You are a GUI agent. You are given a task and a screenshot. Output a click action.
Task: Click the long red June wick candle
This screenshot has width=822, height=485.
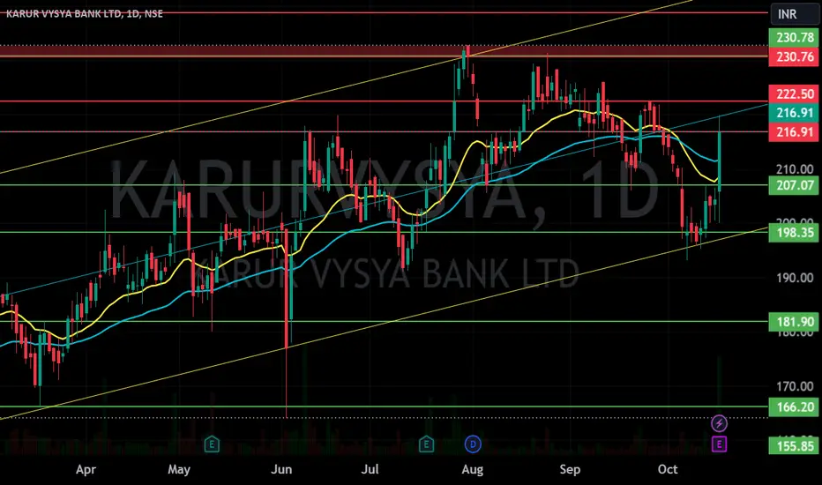coord(287,323)
